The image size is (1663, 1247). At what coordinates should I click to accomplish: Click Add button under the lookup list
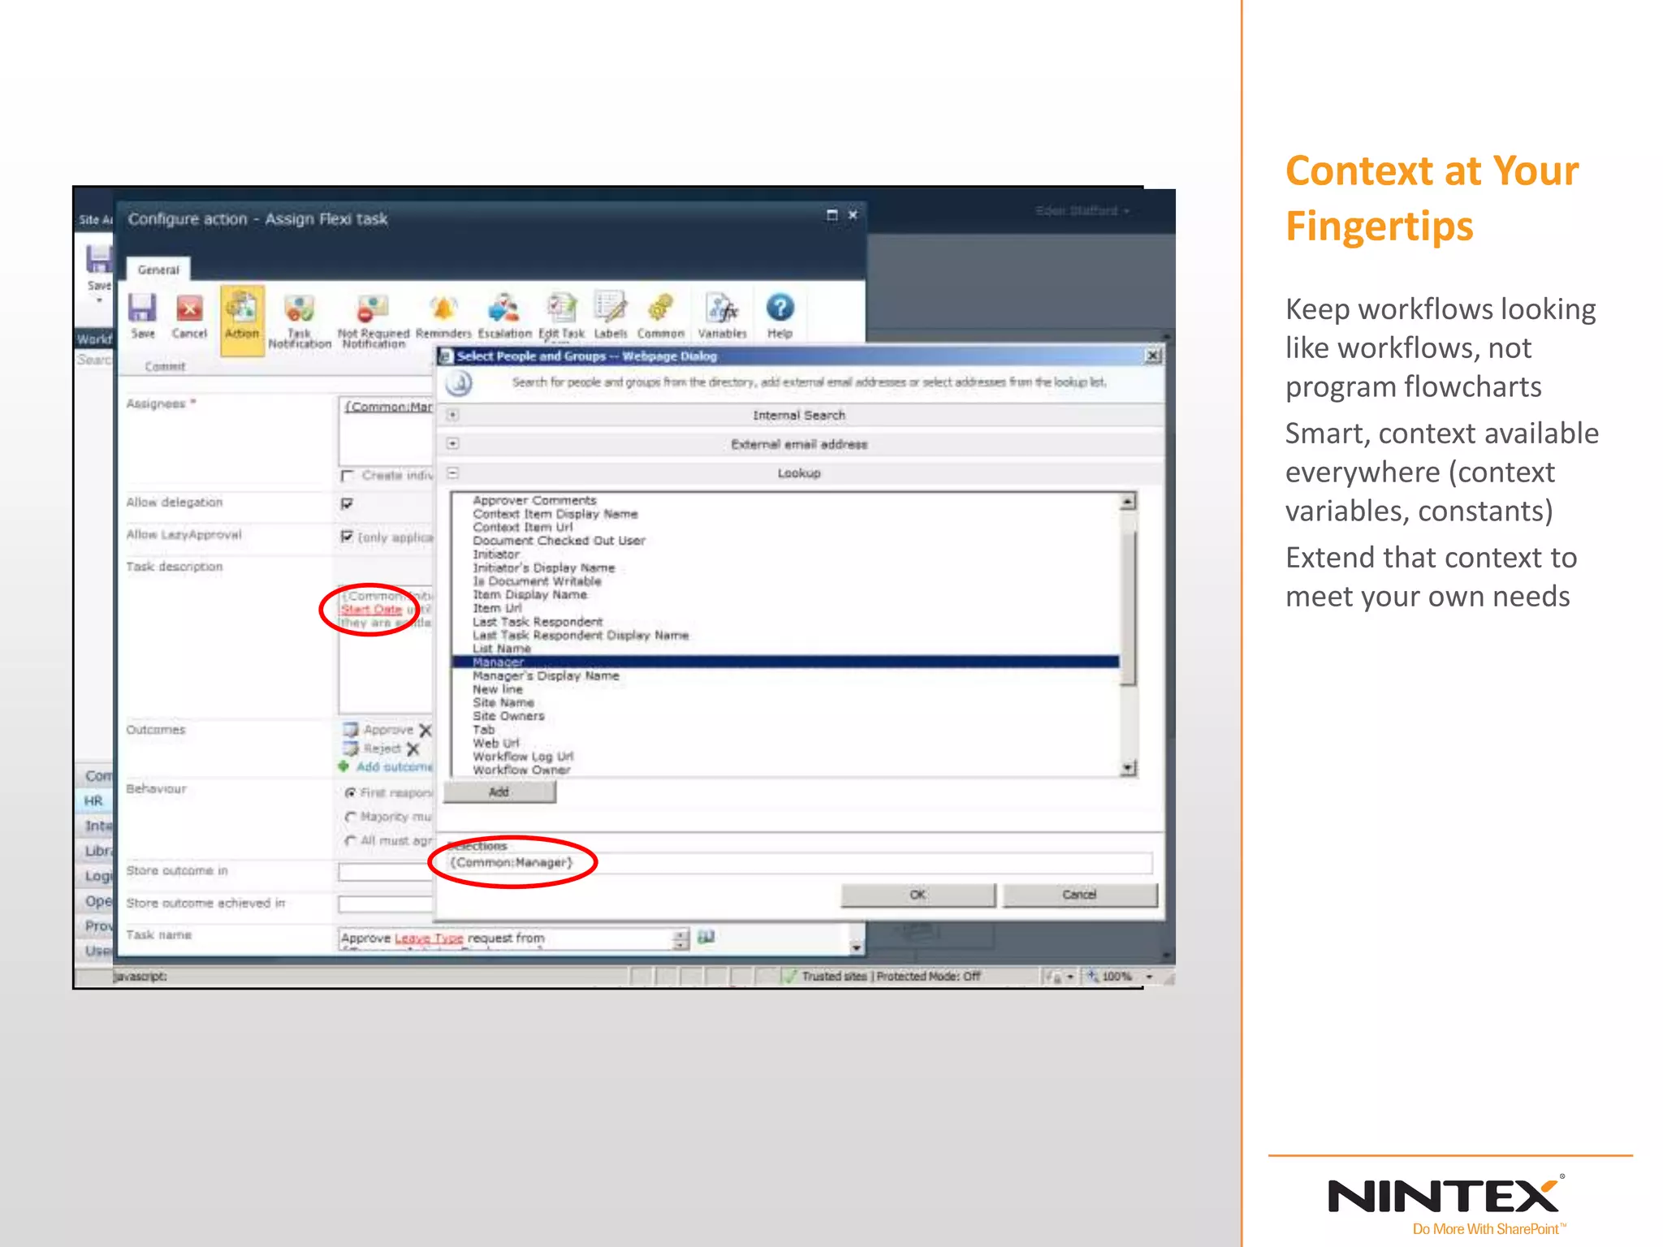(499, 792)
